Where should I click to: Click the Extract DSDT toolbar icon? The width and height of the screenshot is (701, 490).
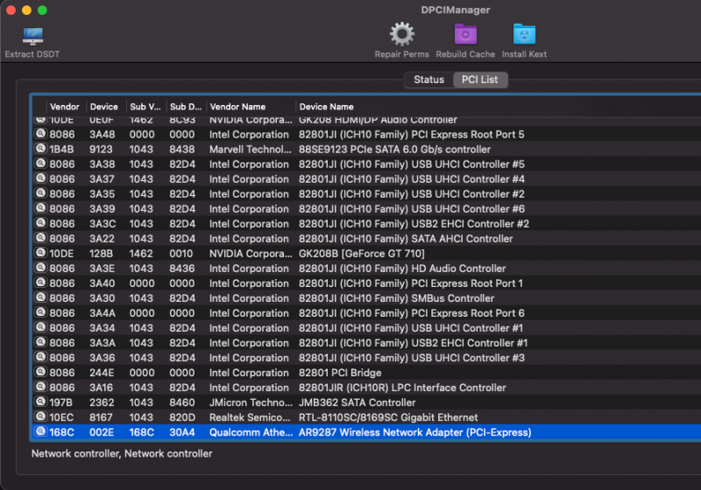tap(32, 37)
